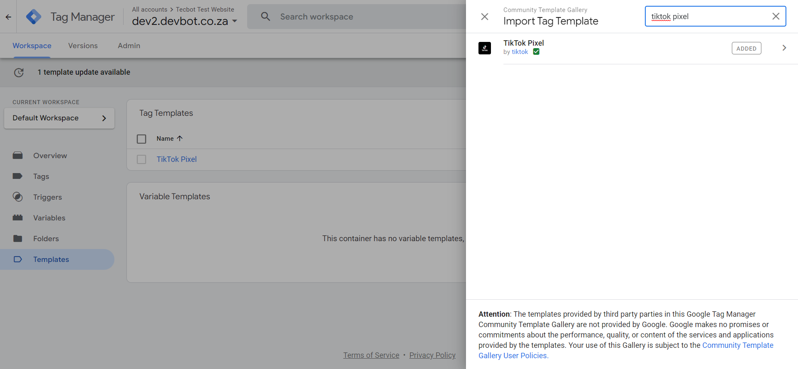Close the Import Tag Template panel

(x=485, y=17)
